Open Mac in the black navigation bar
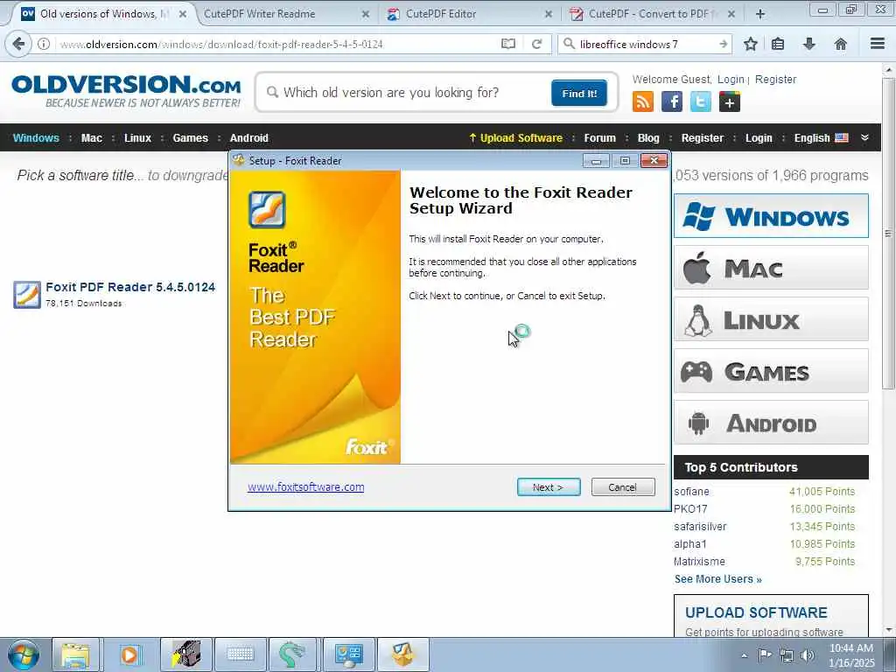Viewport: 896px width, 672px height. point(91,137)
